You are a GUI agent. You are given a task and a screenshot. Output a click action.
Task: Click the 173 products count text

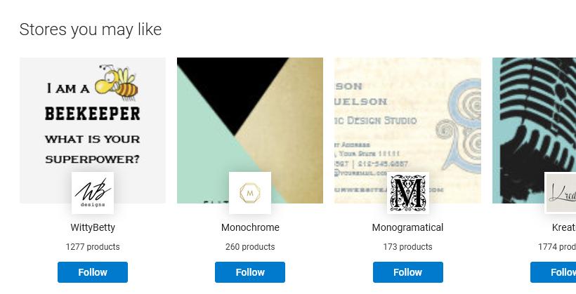407,247
